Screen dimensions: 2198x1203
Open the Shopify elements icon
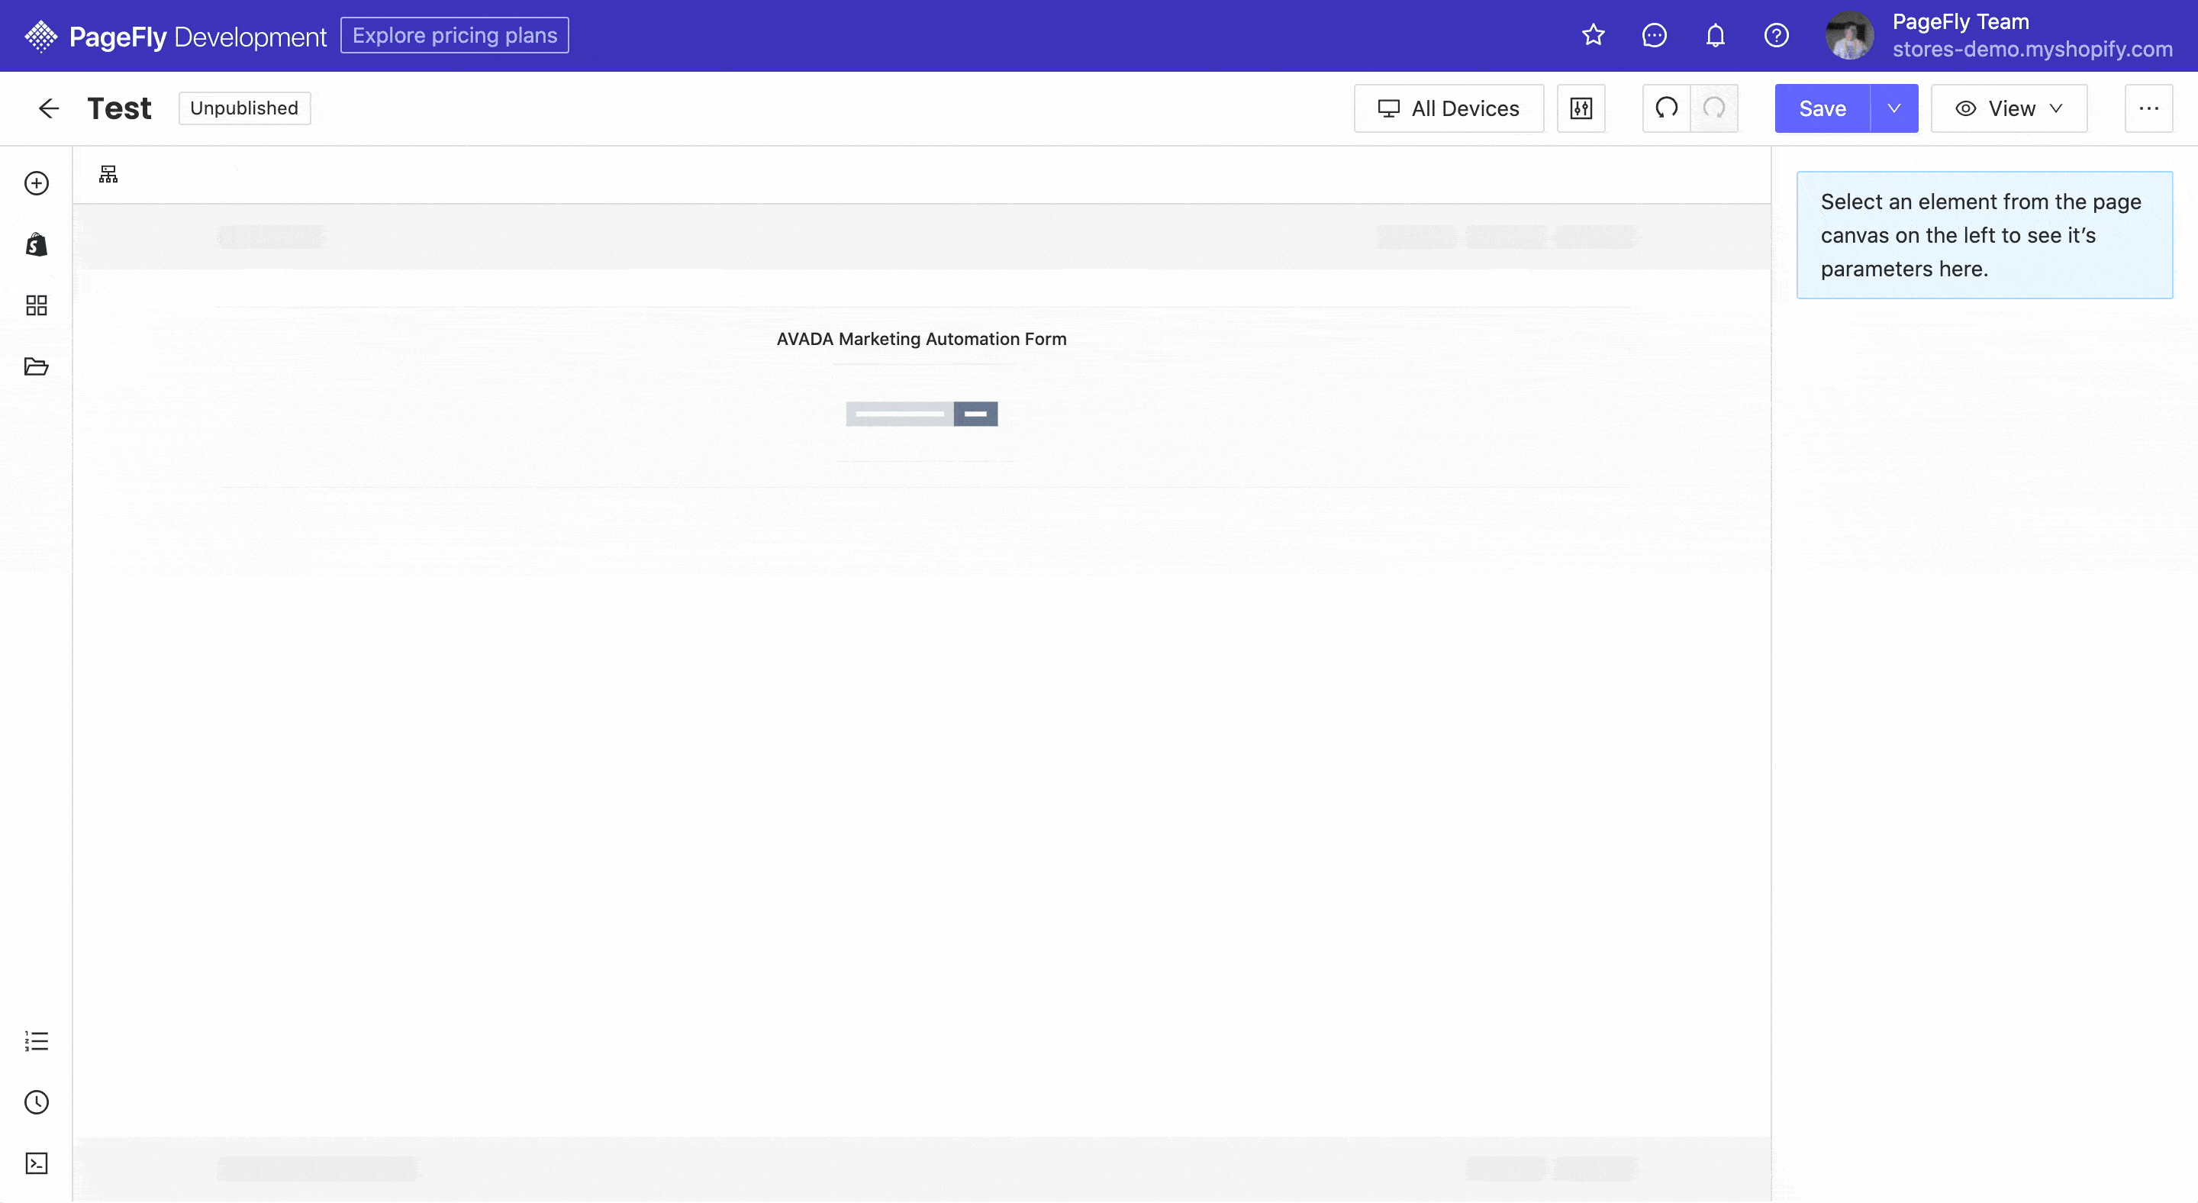pyautogui.click(x=37, y=245)
